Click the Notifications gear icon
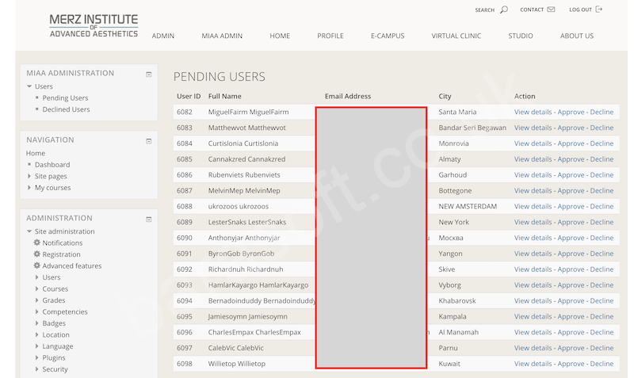 click(x=36, y=242)
